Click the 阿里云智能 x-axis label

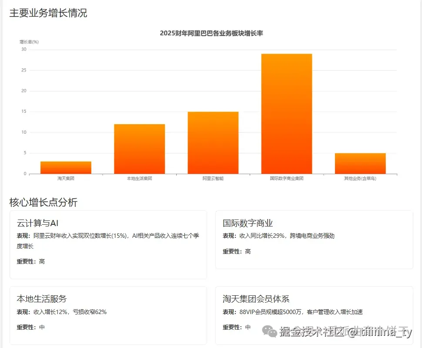pyautogui.click(x=213, y=178)
